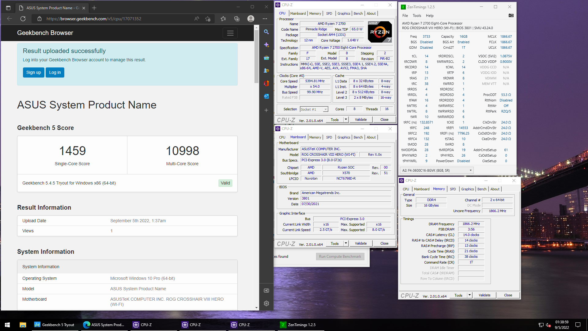588x331 pixels.
Task: Click the muted volume tray icon
Action: pos(549,325)
